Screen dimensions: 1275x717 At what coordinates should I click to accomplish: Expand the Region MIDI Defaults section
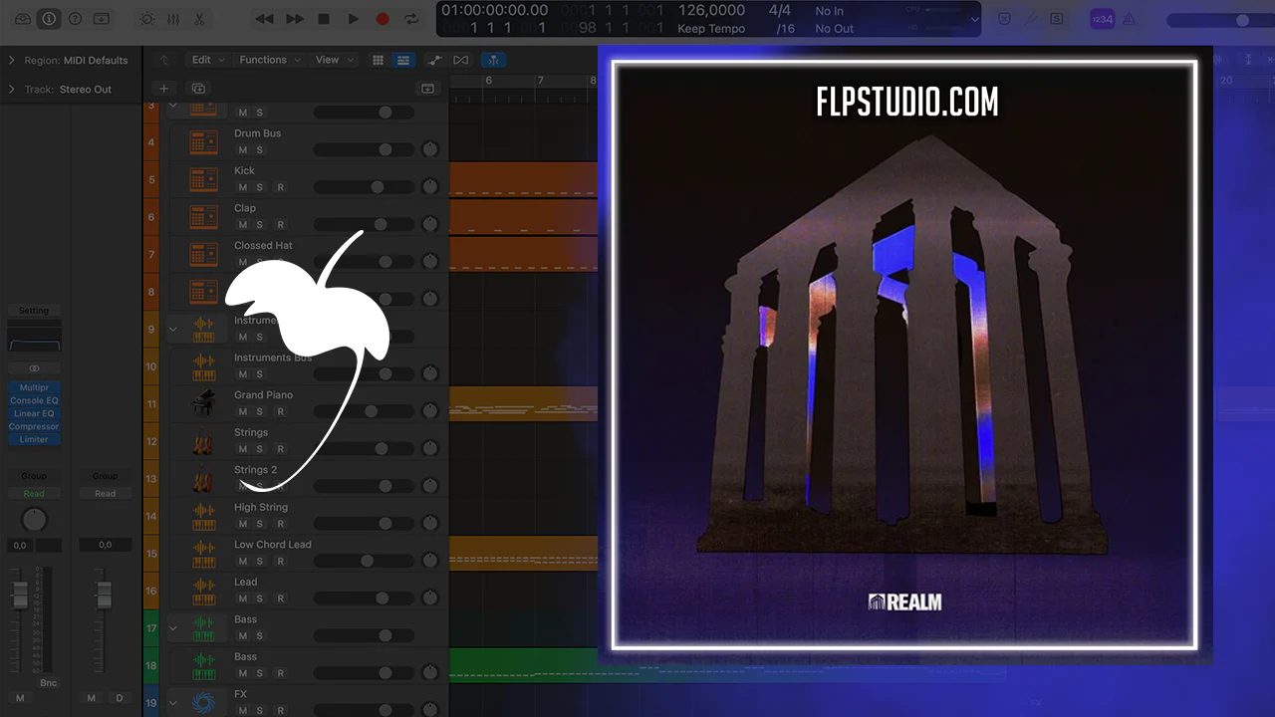click(x=12, y=61)
